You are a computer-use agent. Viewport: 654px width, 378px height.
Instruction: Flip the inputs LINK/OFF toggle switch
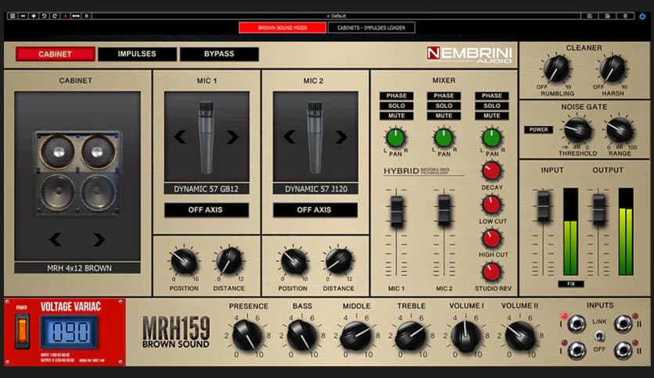point(599,336)
